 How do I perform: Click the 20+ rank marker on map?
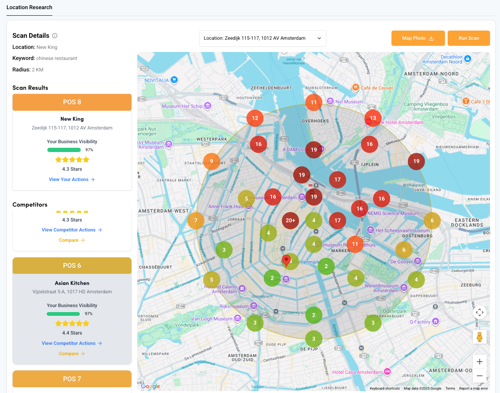(x=290, y=220)
